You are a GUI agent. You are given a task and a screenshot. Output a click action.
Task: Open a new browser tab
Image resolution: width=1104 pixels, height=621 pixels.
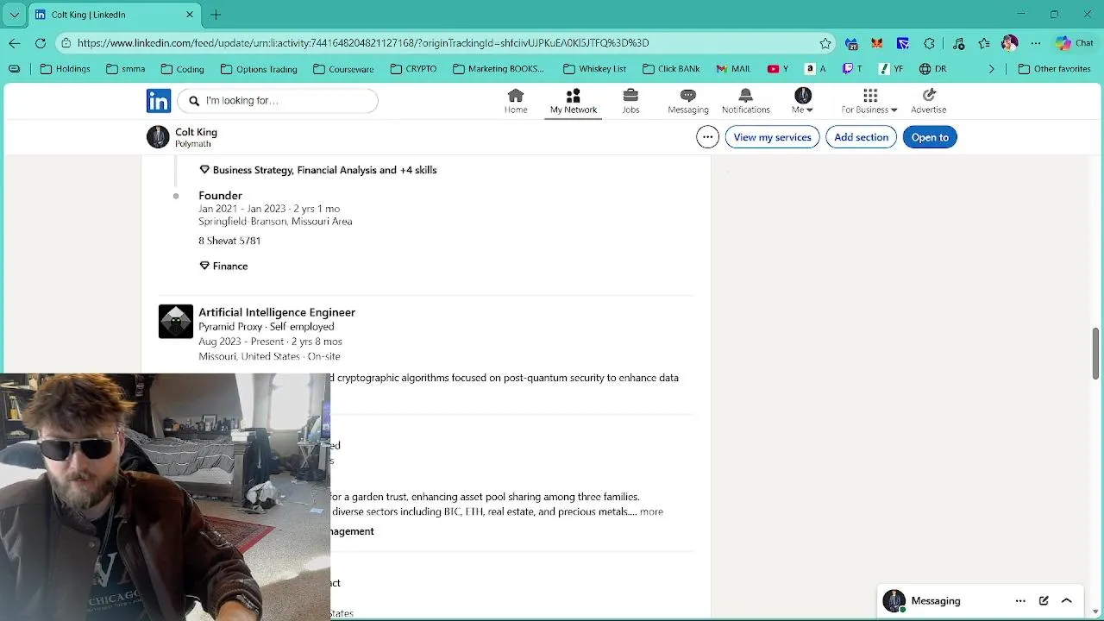[216, 15]
